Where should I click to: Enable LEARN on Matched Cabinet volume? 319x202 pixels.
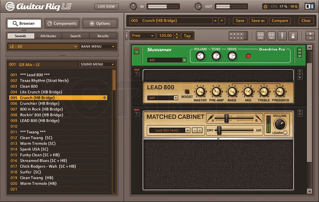click(x=285, y=133)
